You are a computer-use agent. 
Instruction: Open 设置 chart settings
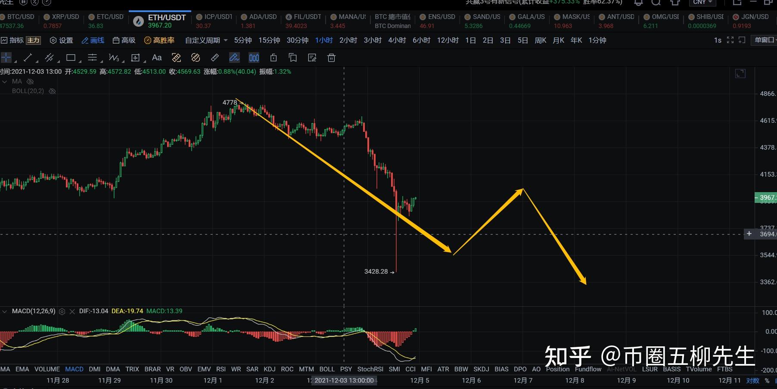pos(62,40)
